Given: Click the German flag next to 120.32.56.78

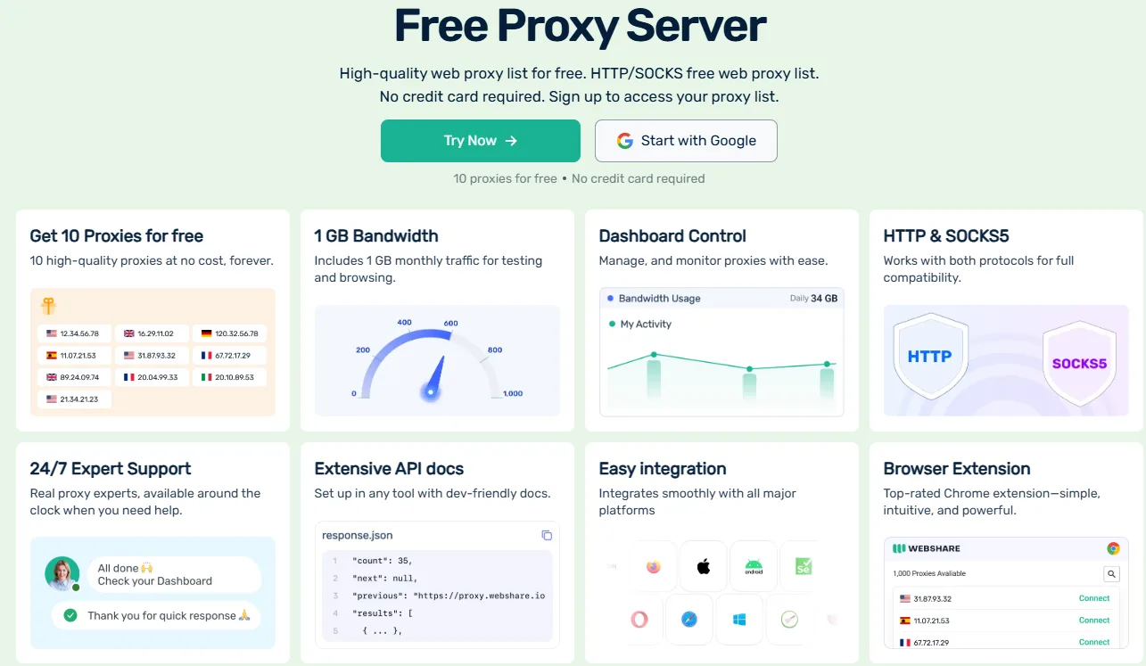Looking at the screenshot, I should click(x=206, y=333).
